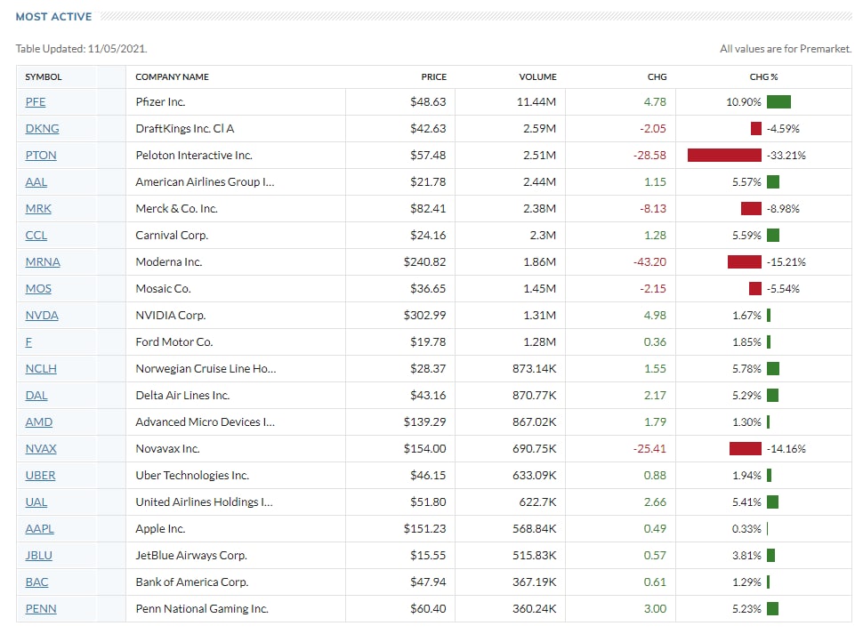Click the $240.82 Moderna price cell
This screenshot has width=863, height=634.
click(x=425, y=261)
